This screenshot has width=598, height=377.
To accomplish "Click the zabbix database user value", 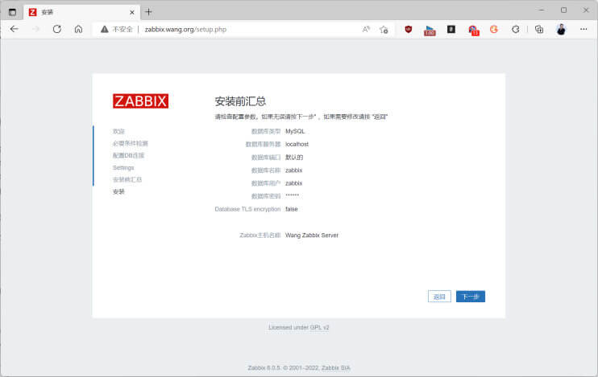I will tap(293, 183).
